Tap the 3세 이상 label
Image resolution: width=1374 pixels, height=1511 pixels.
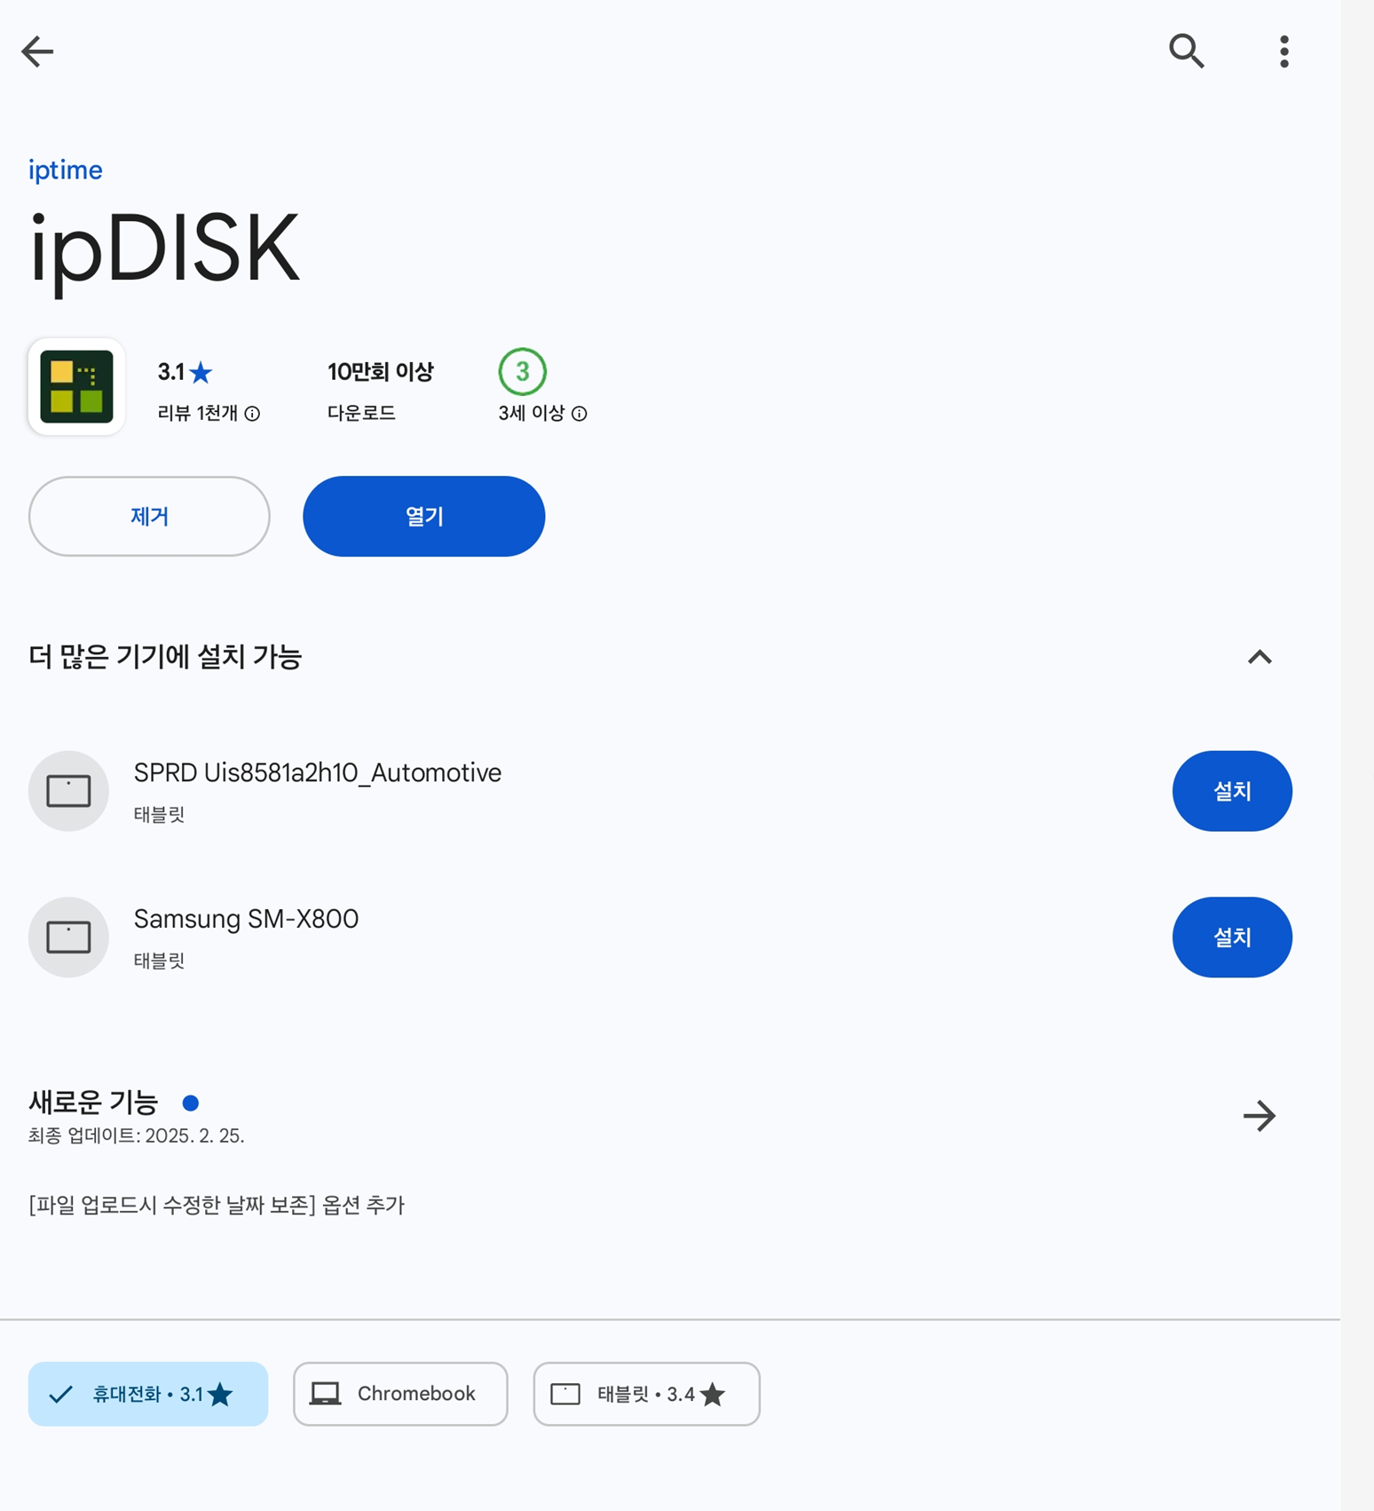click(x=531, y=414)
